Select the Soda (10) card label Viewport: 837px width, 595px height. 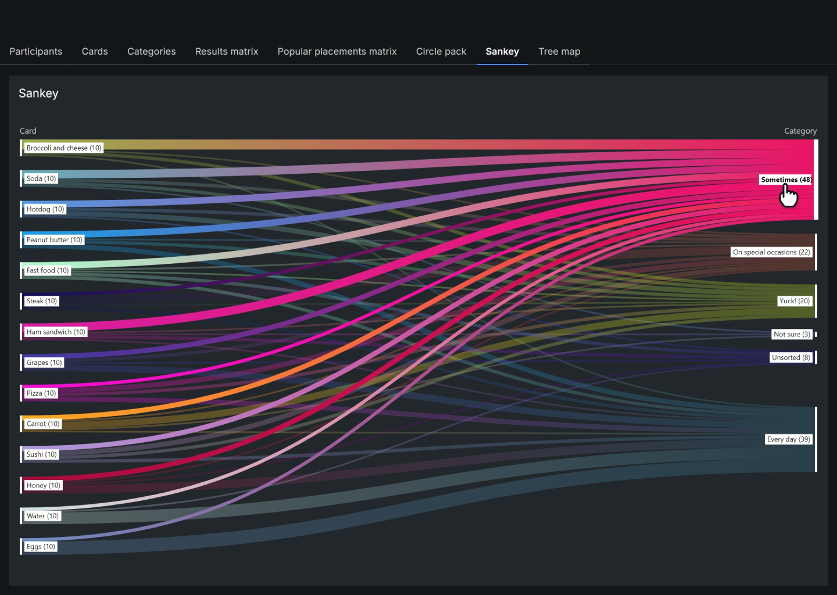point(41,179)
